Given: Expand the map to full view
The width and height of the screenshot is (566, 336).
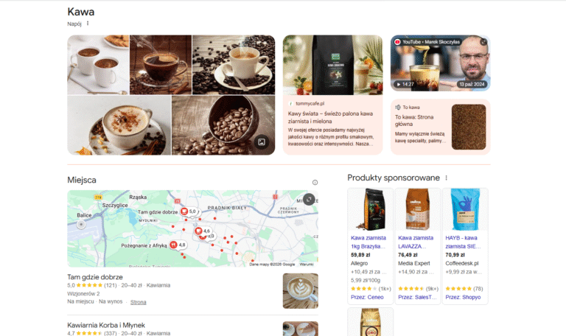Looking at the screenshot, I should pyautogui.click(x=309, y=199).
